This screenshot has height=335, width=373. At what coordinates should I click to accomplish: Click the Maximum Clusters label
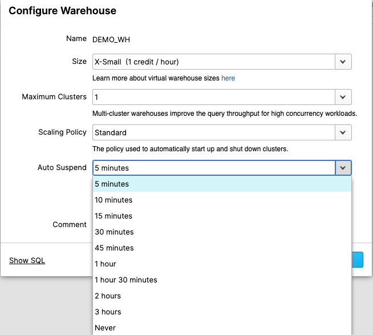pos(54,96)
